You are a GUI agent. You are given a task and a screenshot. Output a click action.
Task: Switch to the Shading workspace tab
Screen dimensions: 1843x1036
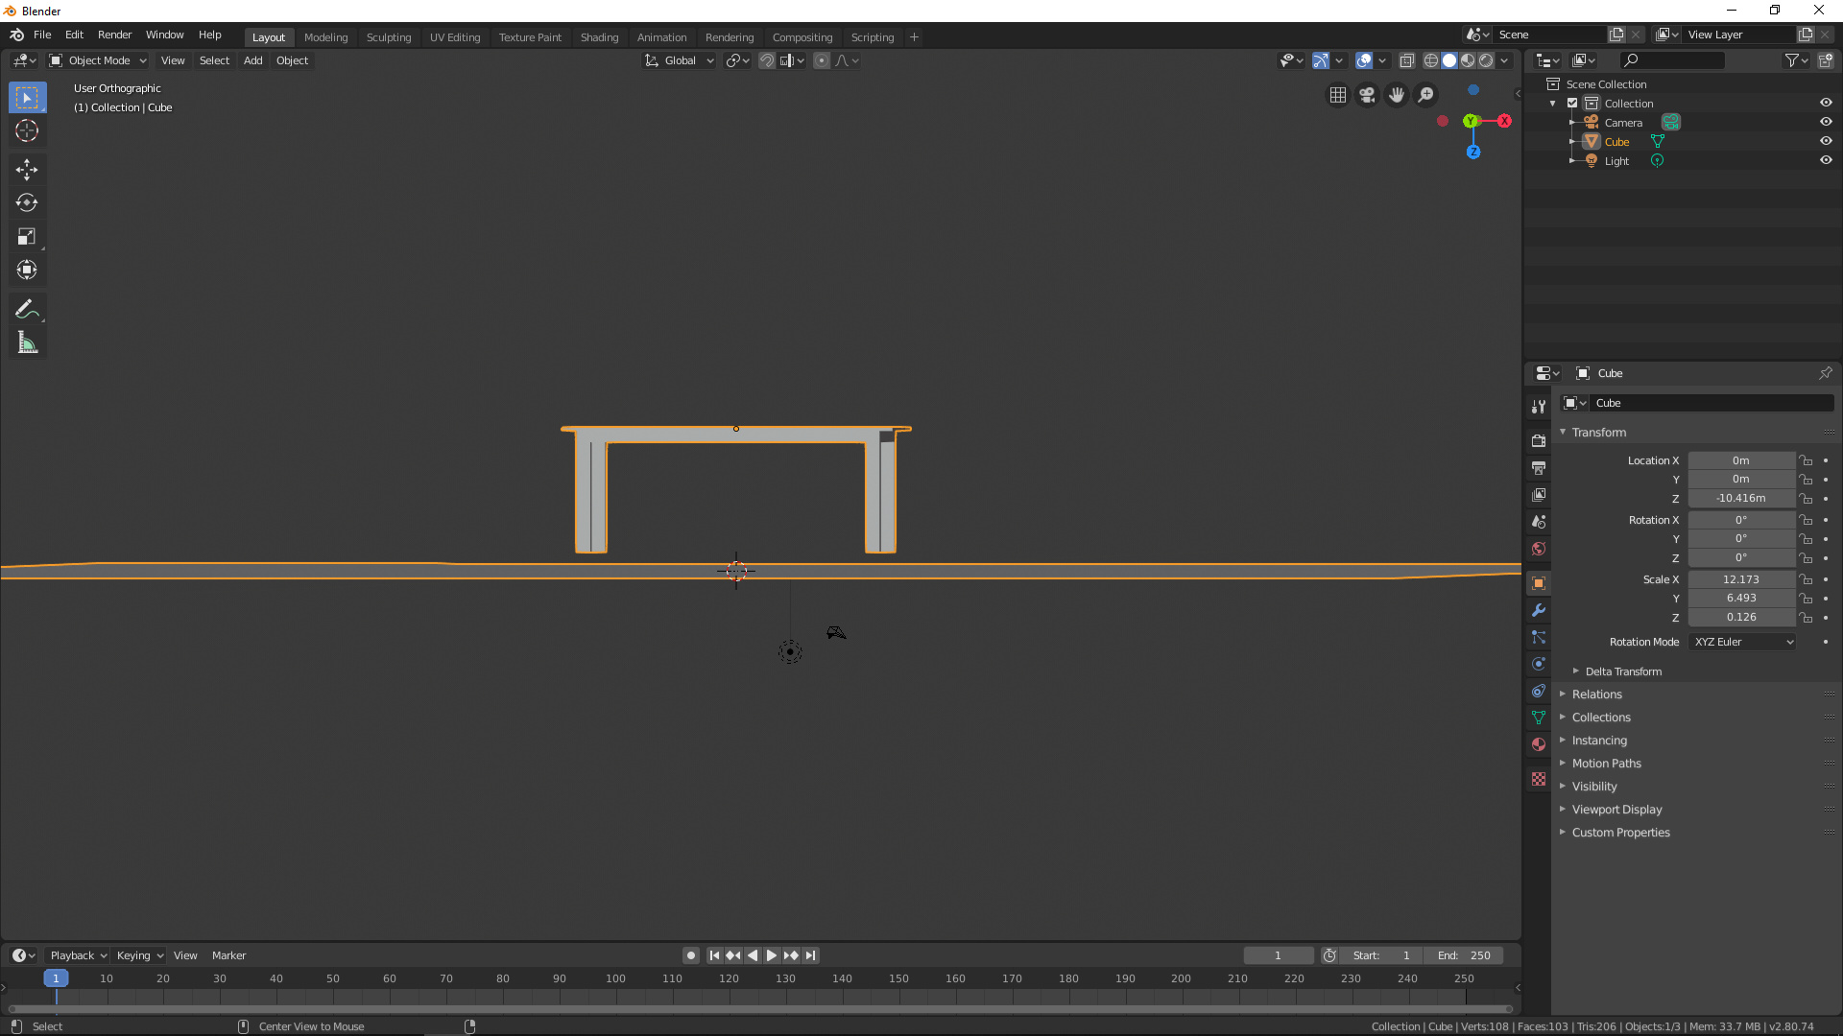599,36
